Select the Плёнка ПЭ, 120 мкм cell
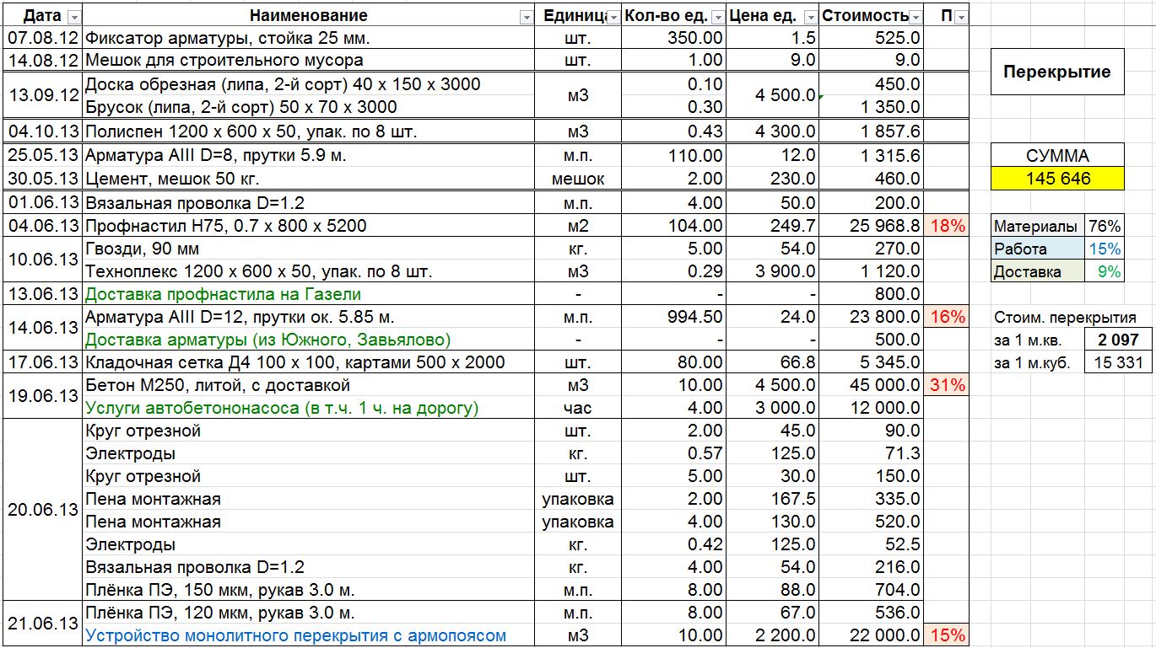The image size is (1156, 648). point(309,613)
